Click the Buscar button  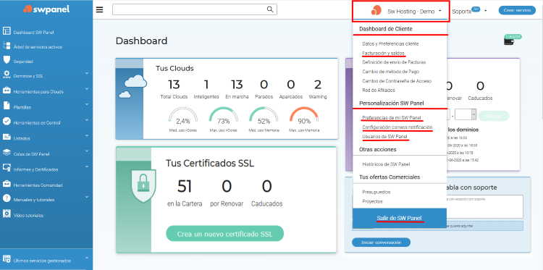494,116
